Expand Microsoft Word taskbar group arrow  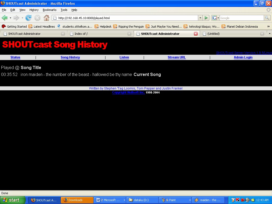pyautogui.click(x=124, y=200)
